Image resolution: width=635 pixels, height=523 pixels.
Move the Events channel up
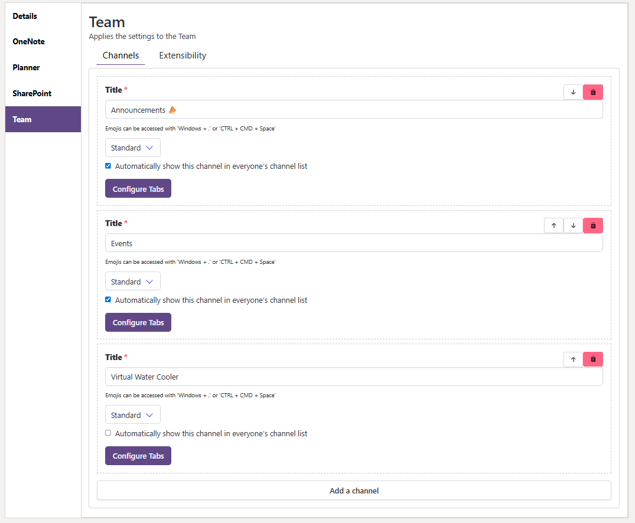553,225
